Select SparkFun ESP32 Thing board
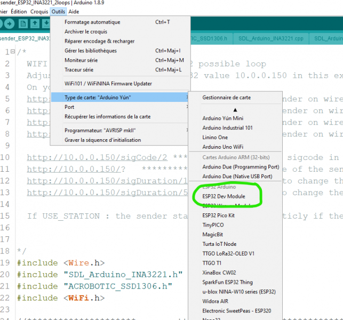 [x=235, y=282]
